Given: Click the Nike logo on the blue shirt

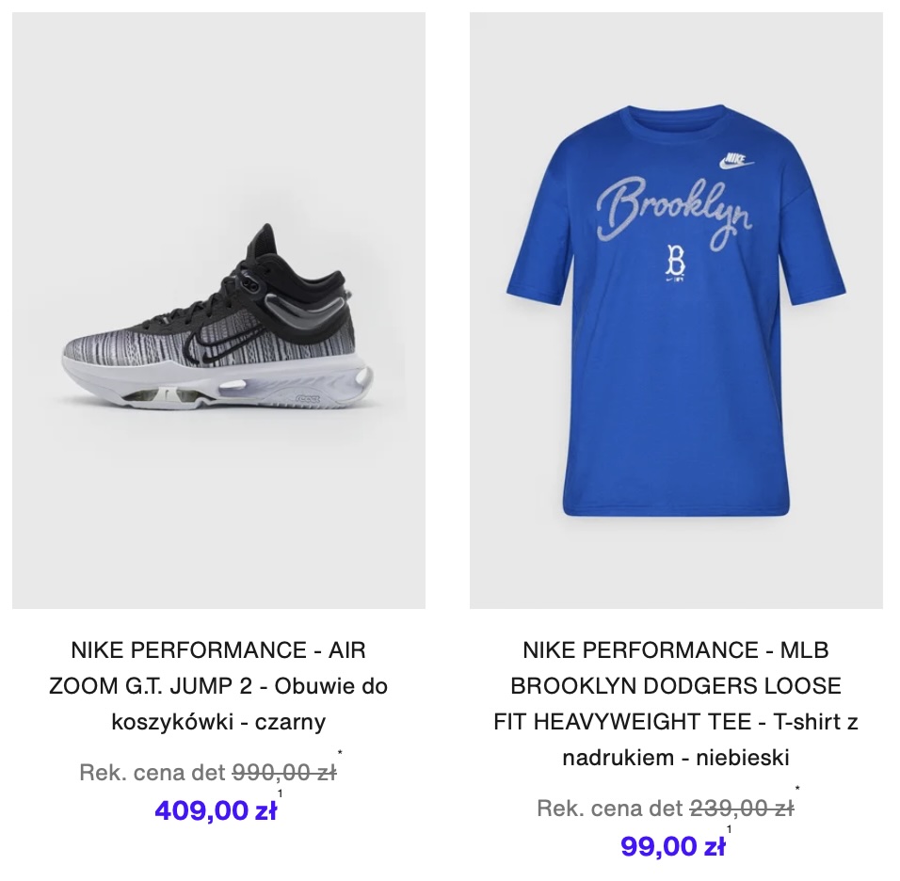Looking at the screenshot, I should coord(735,161).
